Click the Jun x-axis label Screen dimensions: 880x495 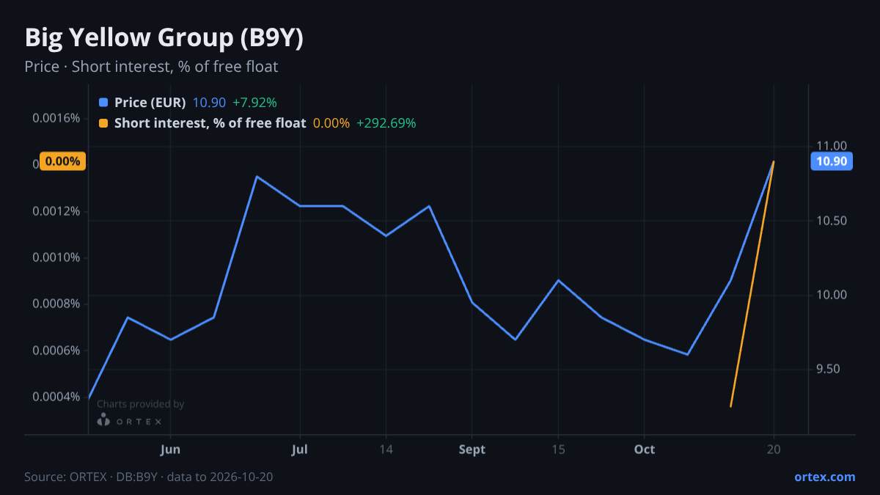[x=170, y=450]
